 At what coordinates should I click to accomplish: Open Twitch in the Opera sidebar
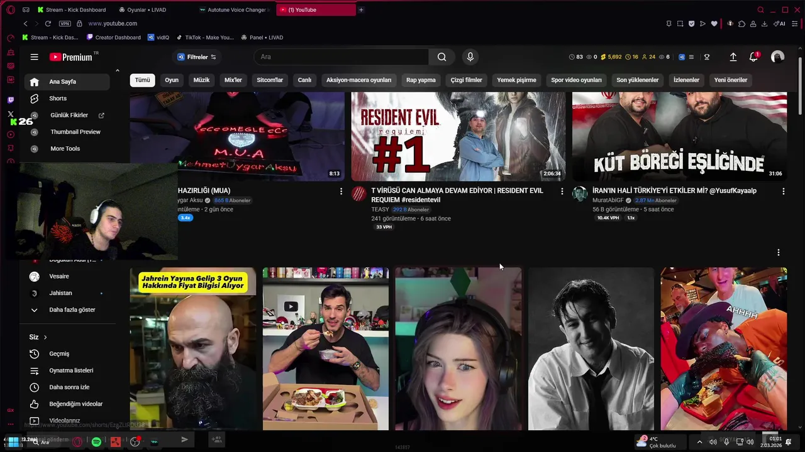point(11,100)
